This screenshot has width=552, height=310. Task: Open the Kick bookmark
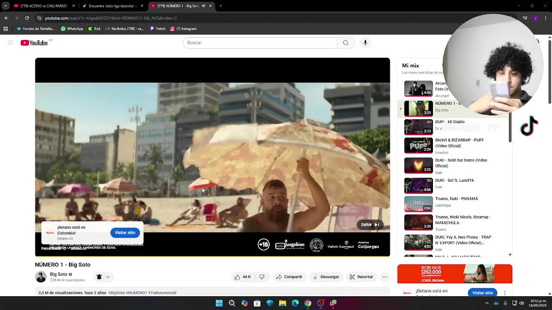tap(94, 29)
